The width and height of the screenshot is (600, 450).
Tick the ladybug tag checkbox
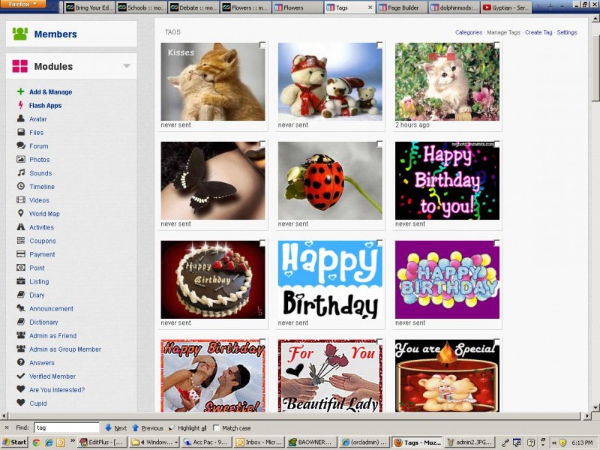[x=379, y=144]
